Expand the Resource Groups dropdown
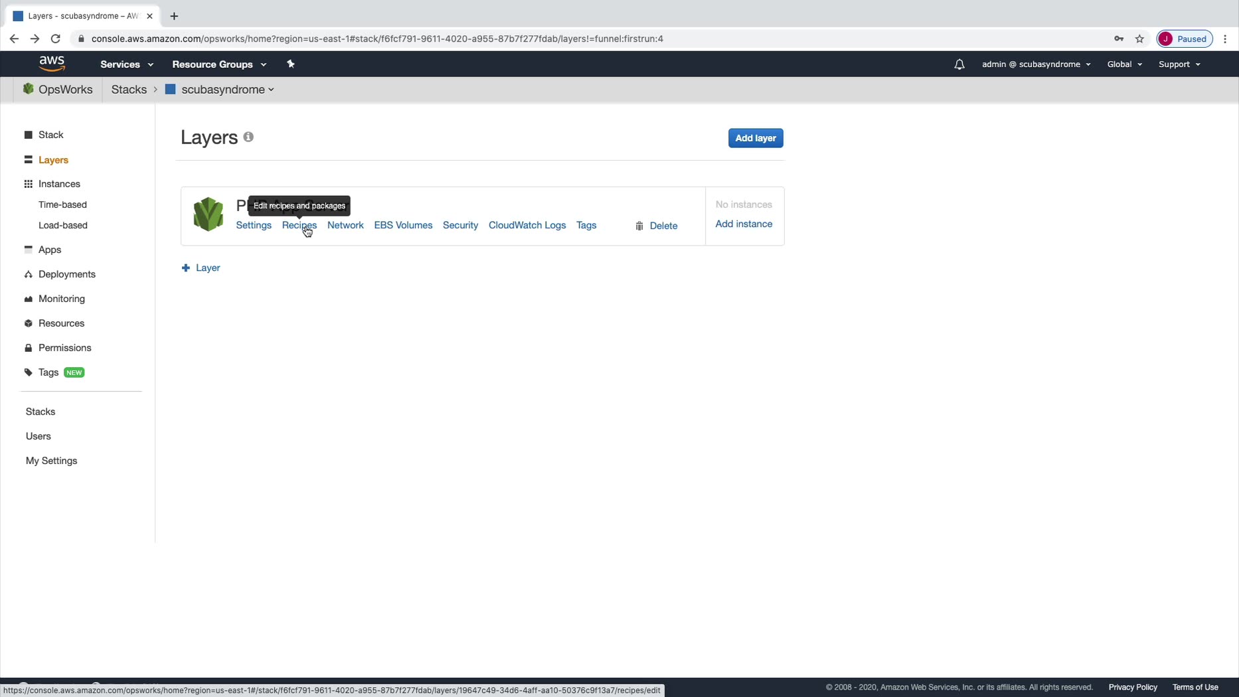 coord(219,64)
